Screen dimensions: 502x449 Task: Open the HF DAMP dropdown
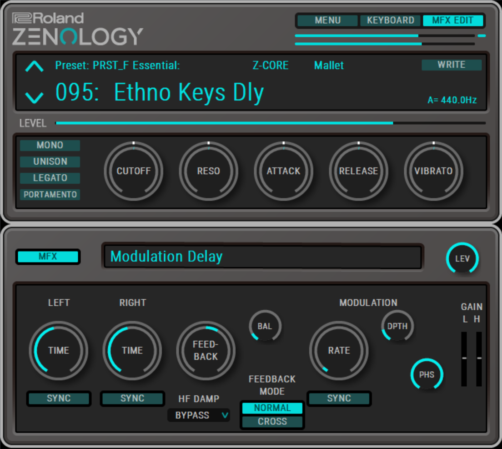coord(199,415)
